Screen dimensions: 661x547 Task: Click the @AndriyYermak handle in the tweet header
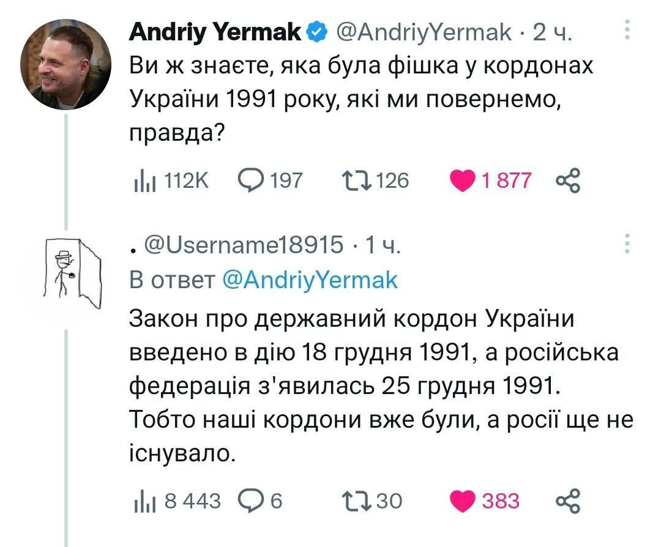pyautogui.click(x=424, y=32)
